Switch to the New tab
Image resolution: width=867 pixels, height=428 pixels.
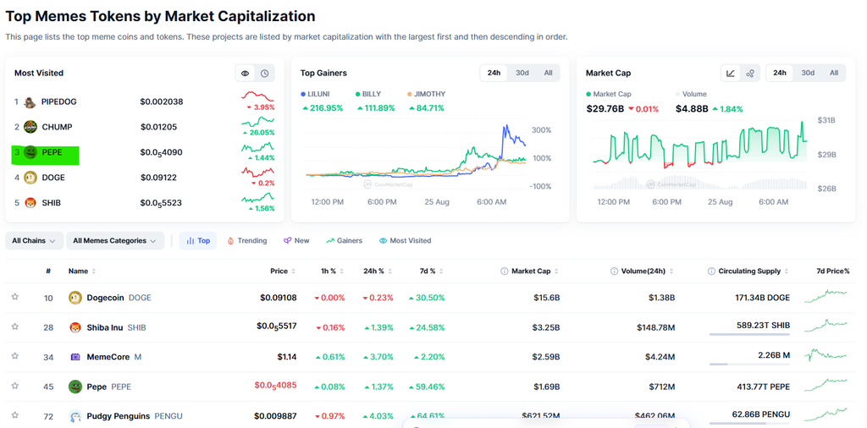(296, 241)
